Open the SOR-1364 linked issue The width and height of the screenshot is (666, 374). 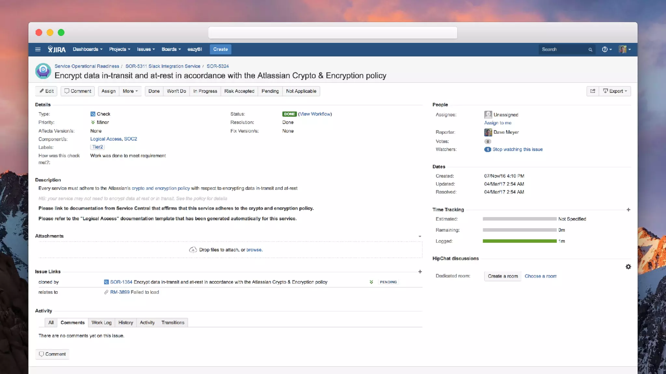click(121, 282)
